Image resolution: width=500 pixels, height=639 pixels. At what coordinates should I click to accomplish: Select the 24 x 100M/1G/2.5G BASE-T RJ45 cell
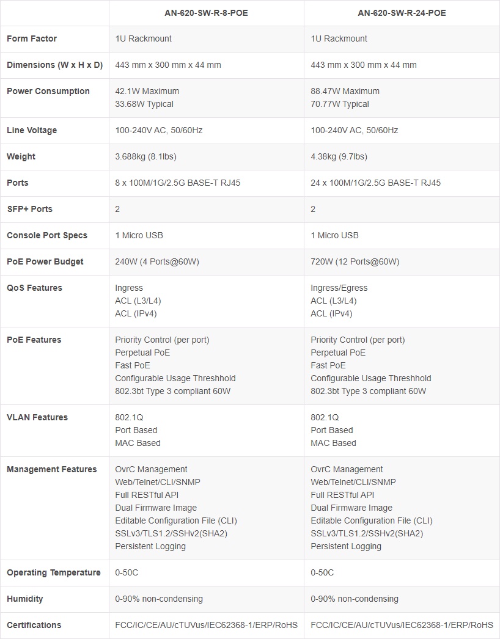pos(375,183)
